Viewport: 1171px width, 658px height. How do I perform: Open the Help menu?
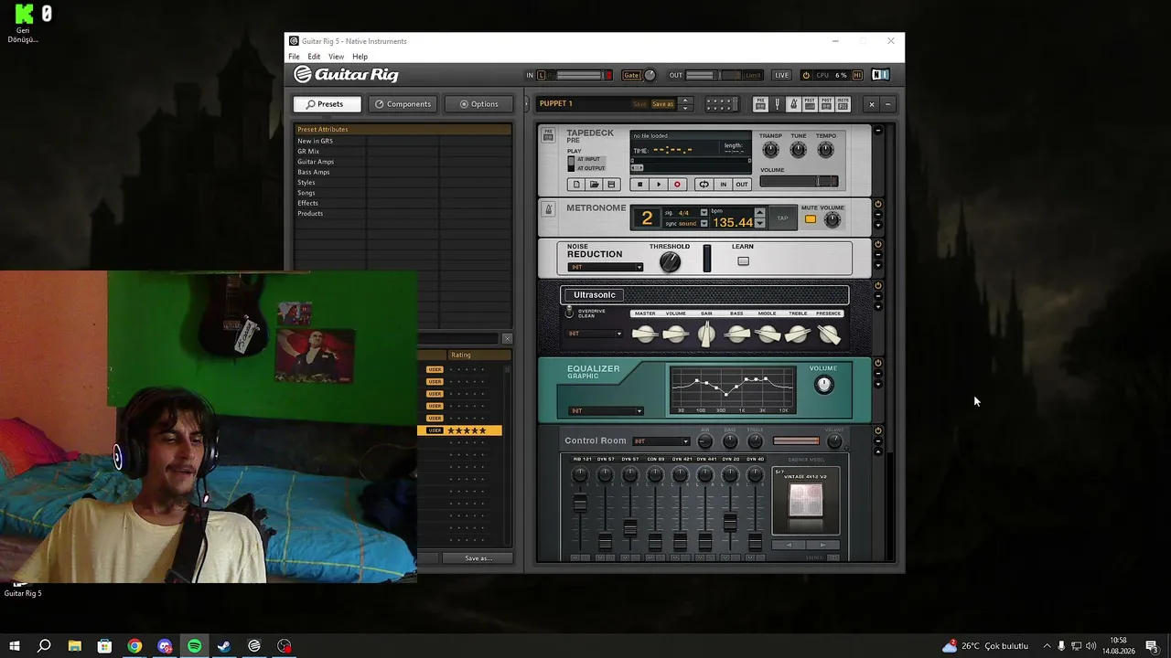pos(360,57)
